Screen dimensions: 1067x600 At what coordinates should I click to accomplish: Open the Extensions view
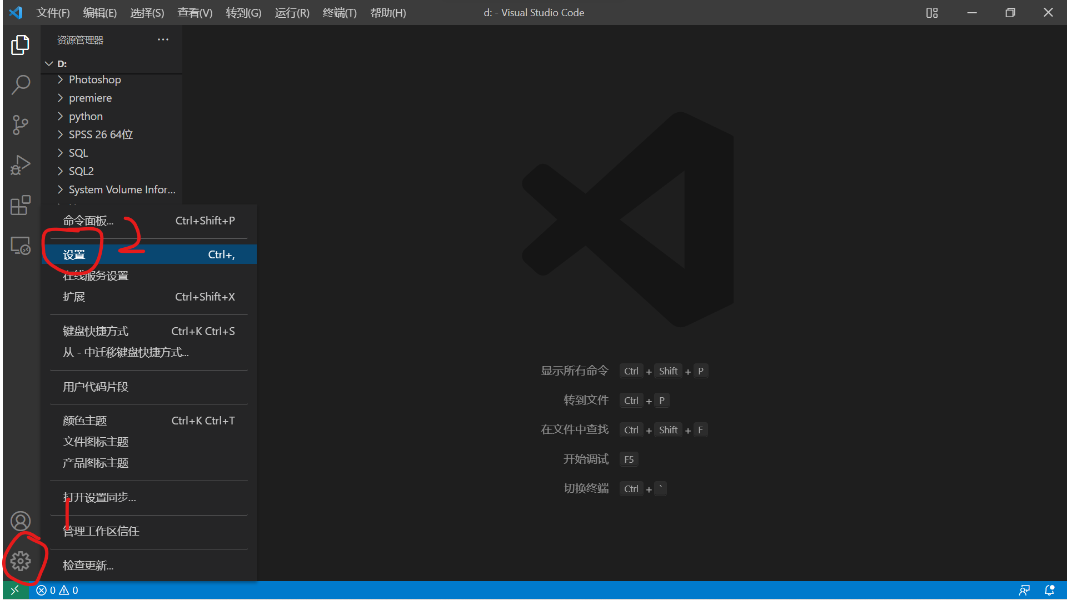click(21, 206)
